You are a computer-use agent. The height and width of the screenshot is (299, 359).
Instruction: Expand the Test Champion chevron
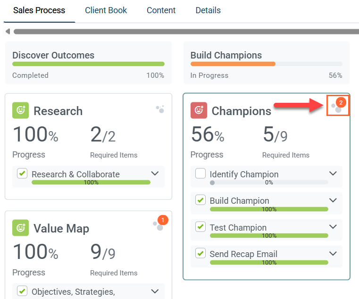pos(333,227)
